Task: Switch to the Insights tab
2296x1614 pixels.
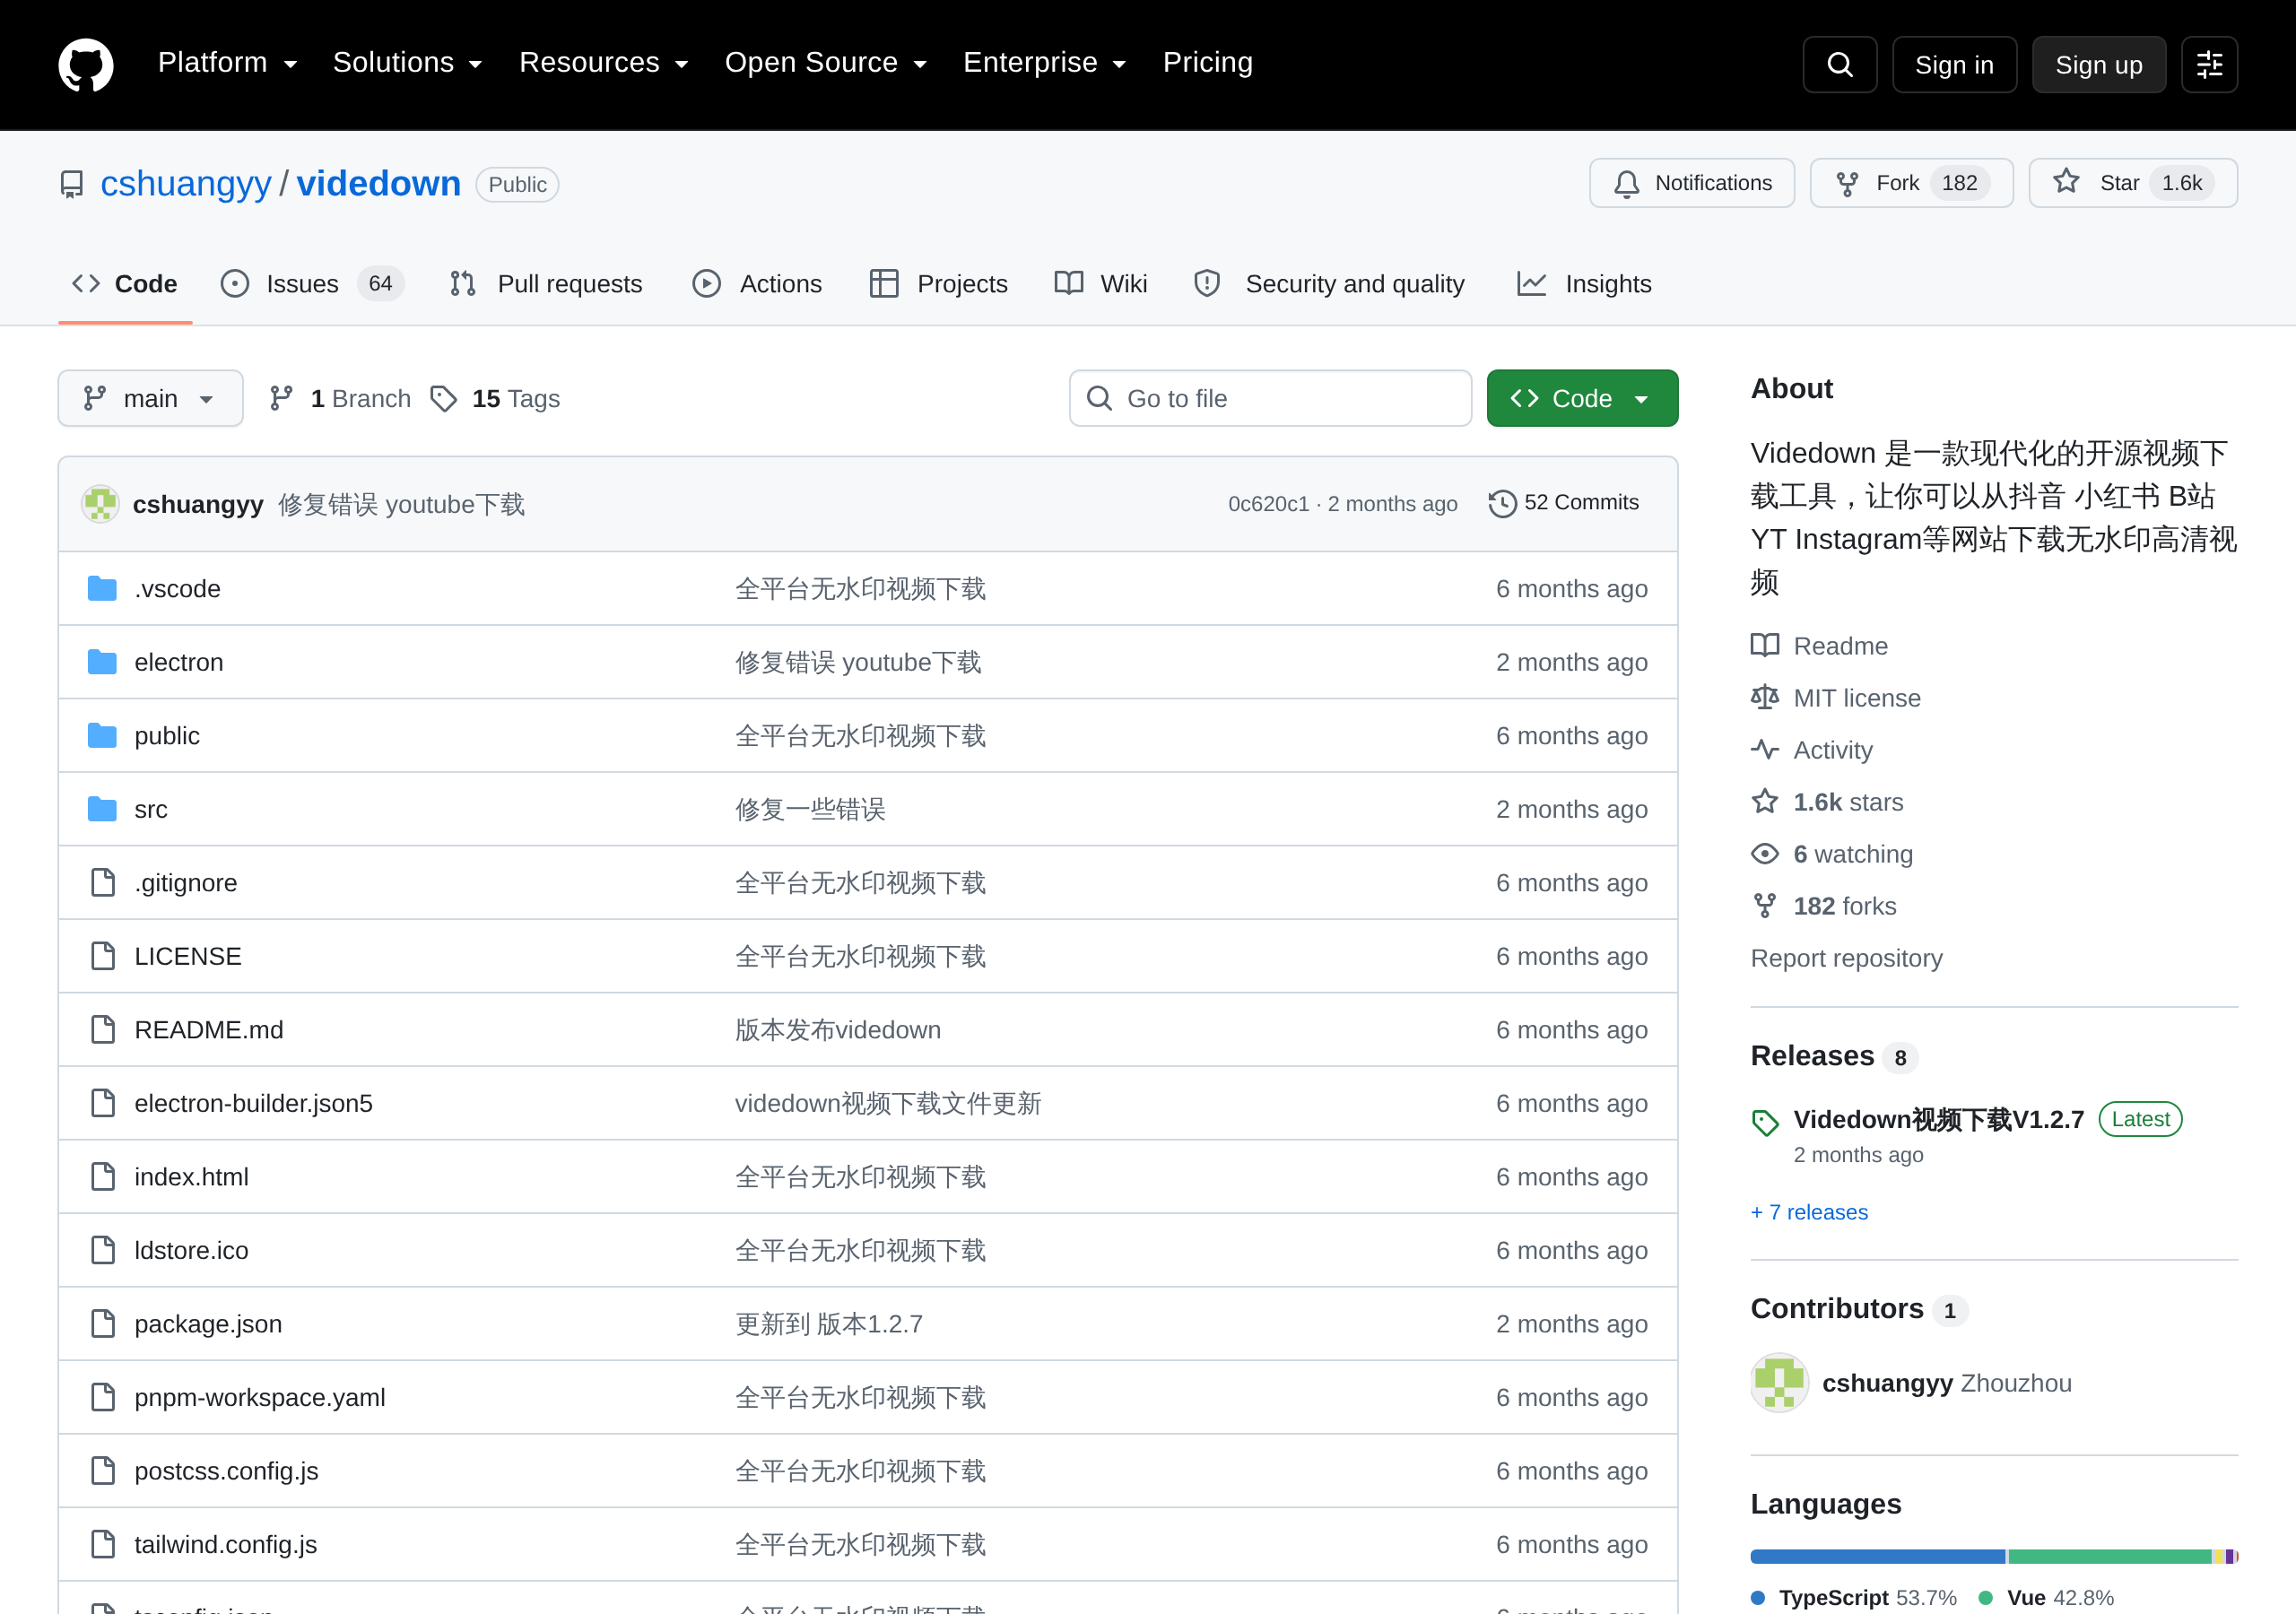Action: point(1584,284)
